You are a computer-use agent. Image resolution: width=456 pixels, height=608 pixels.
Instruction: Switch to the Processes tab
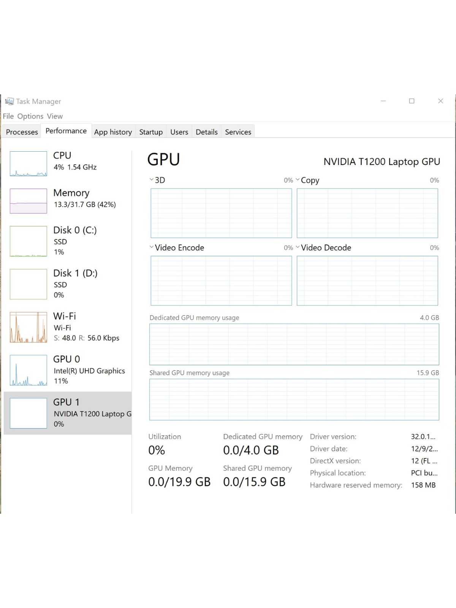[22, 132]
